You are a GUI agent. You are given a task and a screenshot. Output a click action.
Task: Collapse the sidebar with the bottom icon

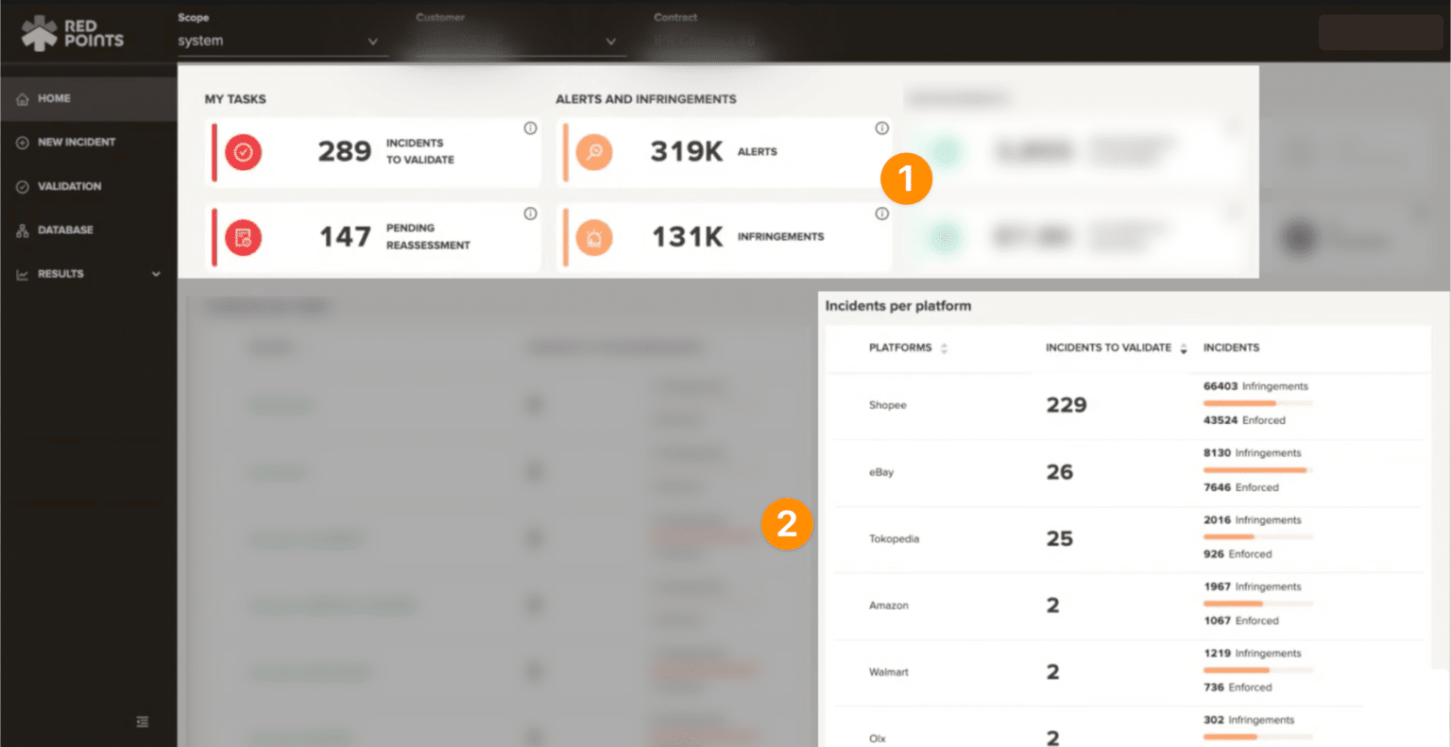click(143, 721)
